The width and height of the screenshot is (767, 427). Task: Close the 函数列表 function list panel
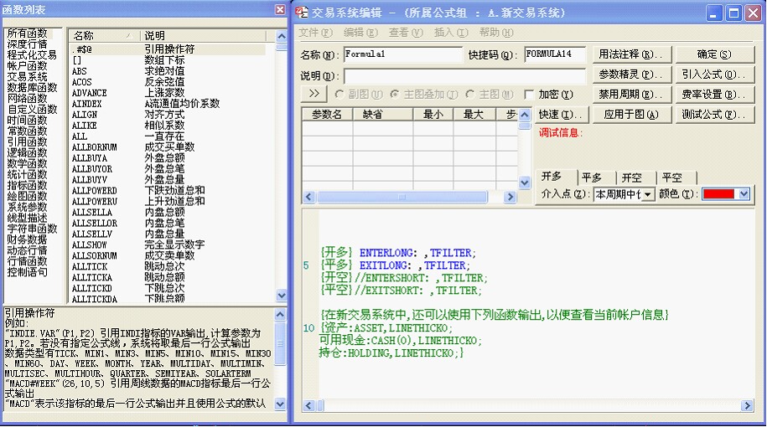point(280,9)
